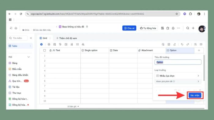Click the Base không có tiêu đề title
Viewport: 214px width, 120px height.
click(73, 26)
